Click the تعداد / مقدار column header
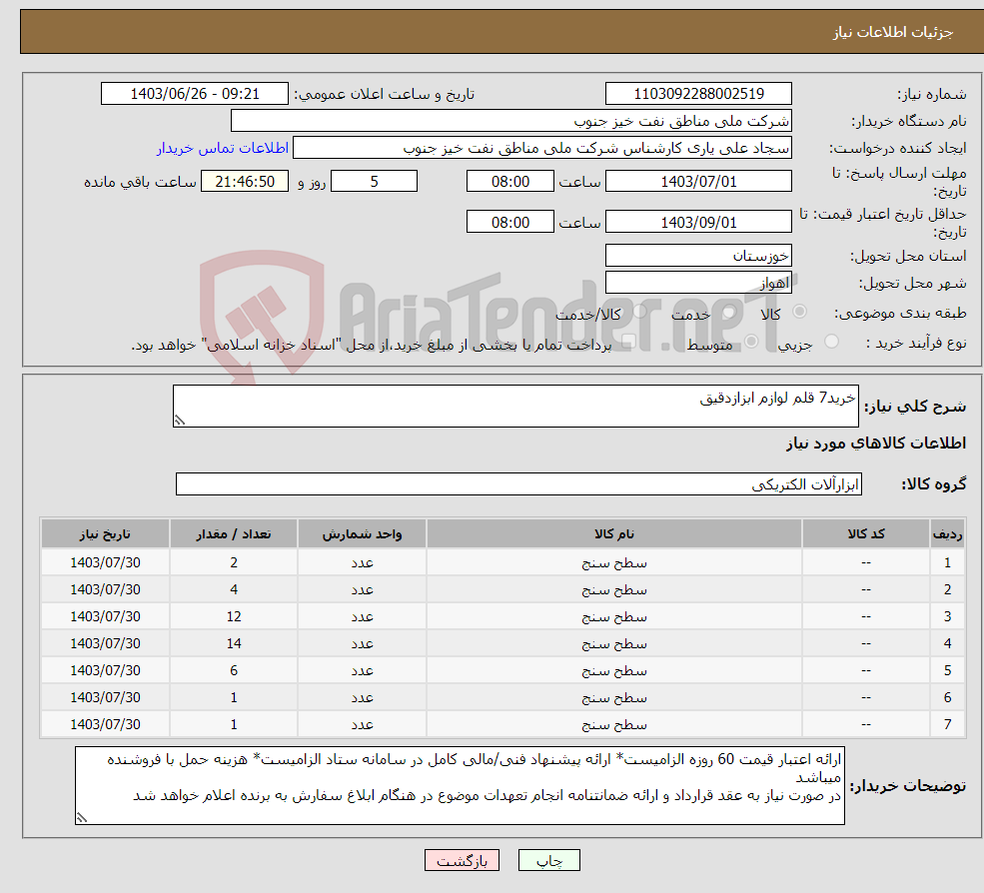Screen dimensions: 984x893 [x=234, y=534]
